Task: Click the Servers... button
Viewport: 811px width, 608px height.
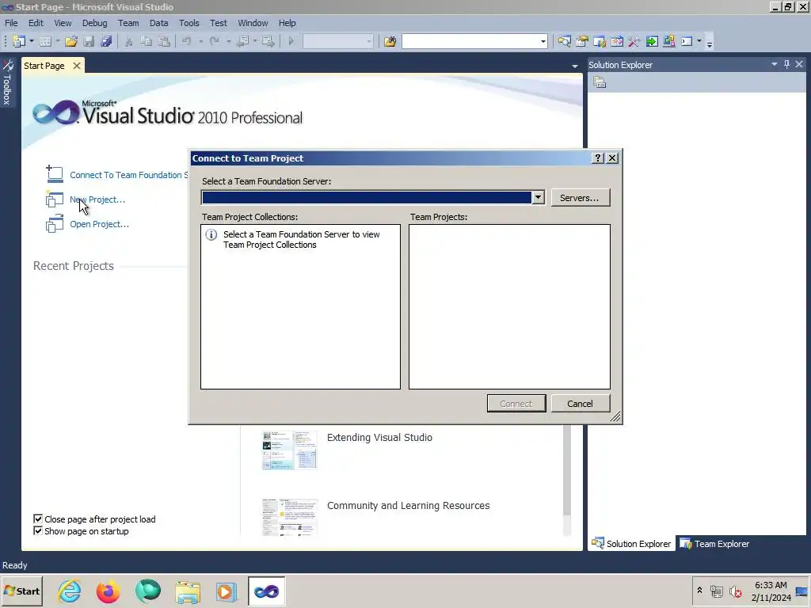Action: coord(581,197)
